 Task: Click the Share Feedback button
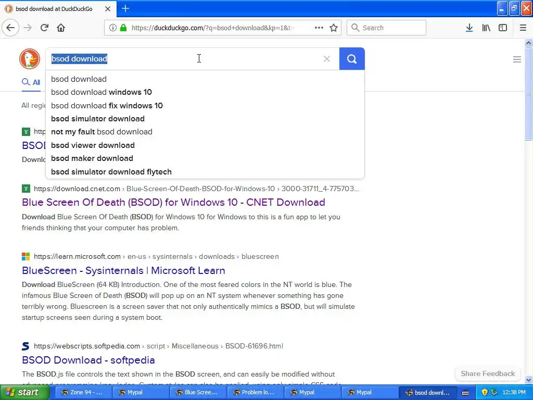(488, 373)
